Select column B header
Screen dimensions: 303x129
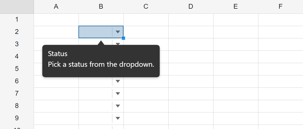pos(101,7)
